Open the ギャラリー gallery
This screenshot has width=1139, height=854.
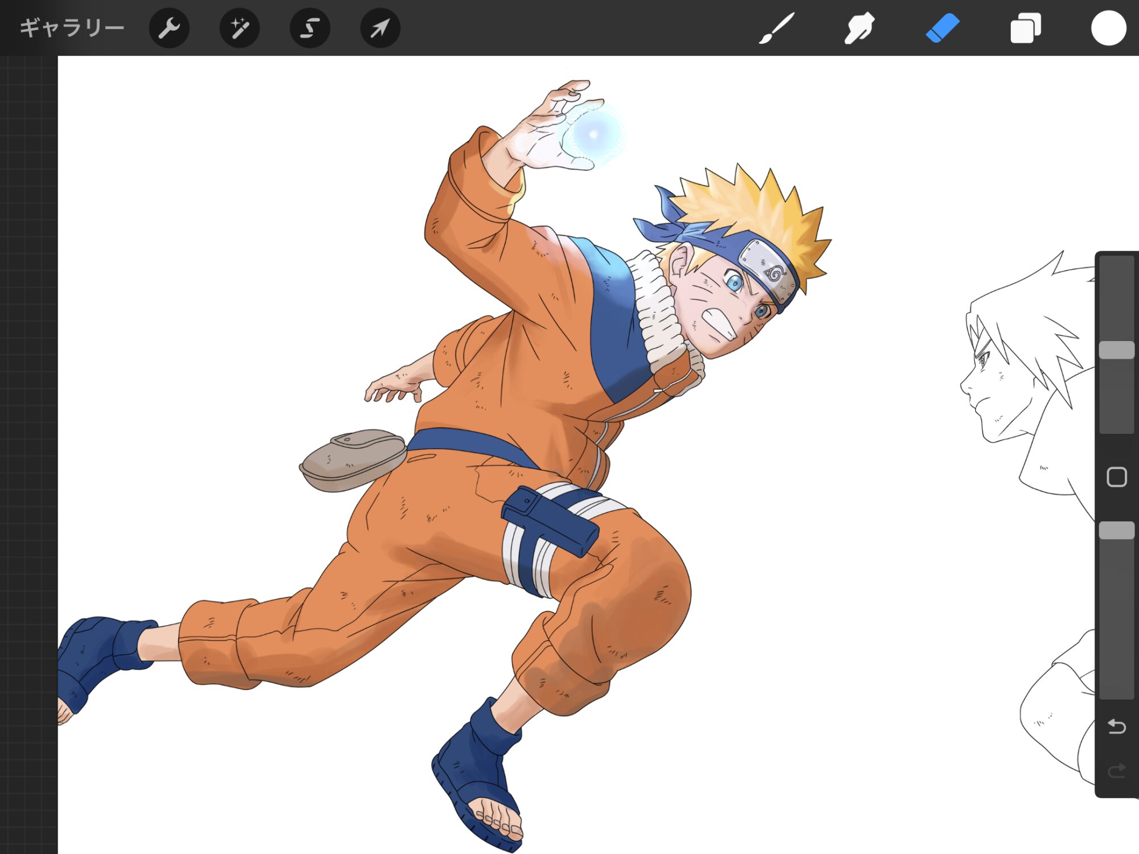[x=72, y=28]
